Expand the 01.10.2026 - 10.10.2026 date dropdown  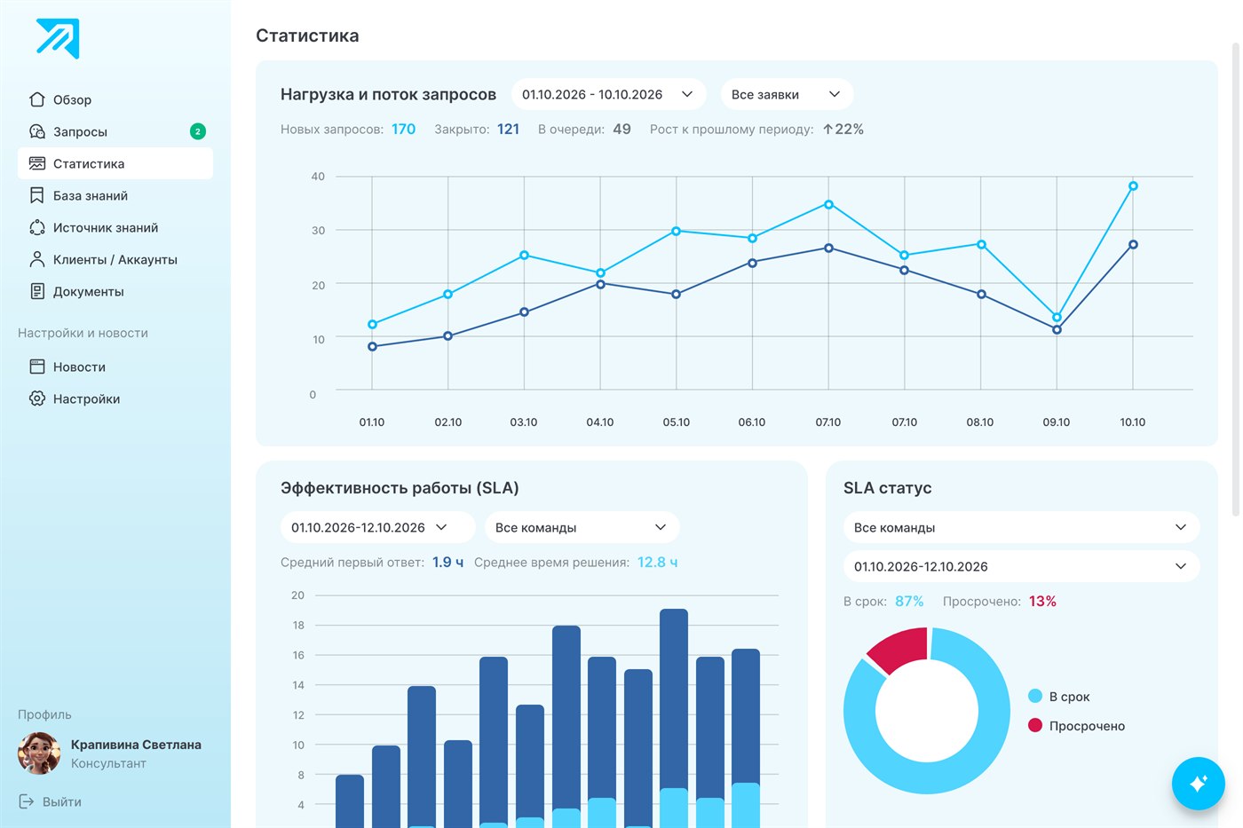[x=608, y=94]
